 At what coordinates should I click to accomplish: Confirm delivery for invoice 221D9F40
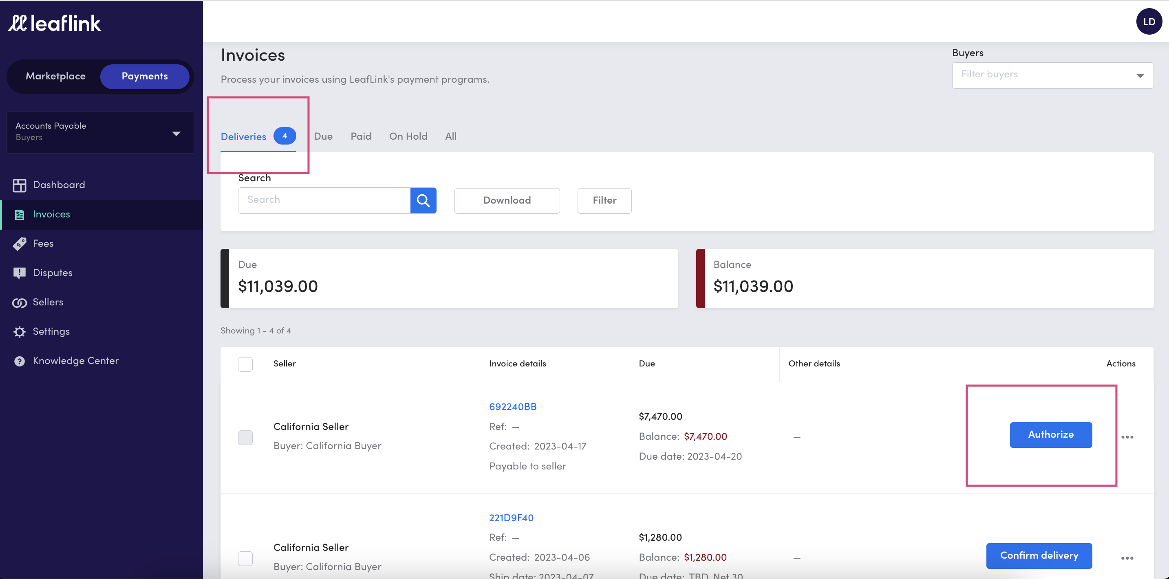(x=1039, y=556)
